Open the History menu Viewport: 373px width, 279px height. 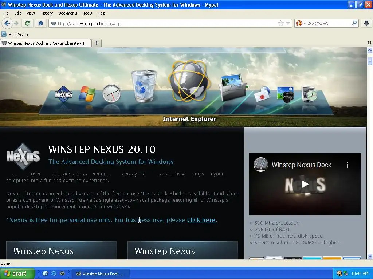click(x=46, y=13)
